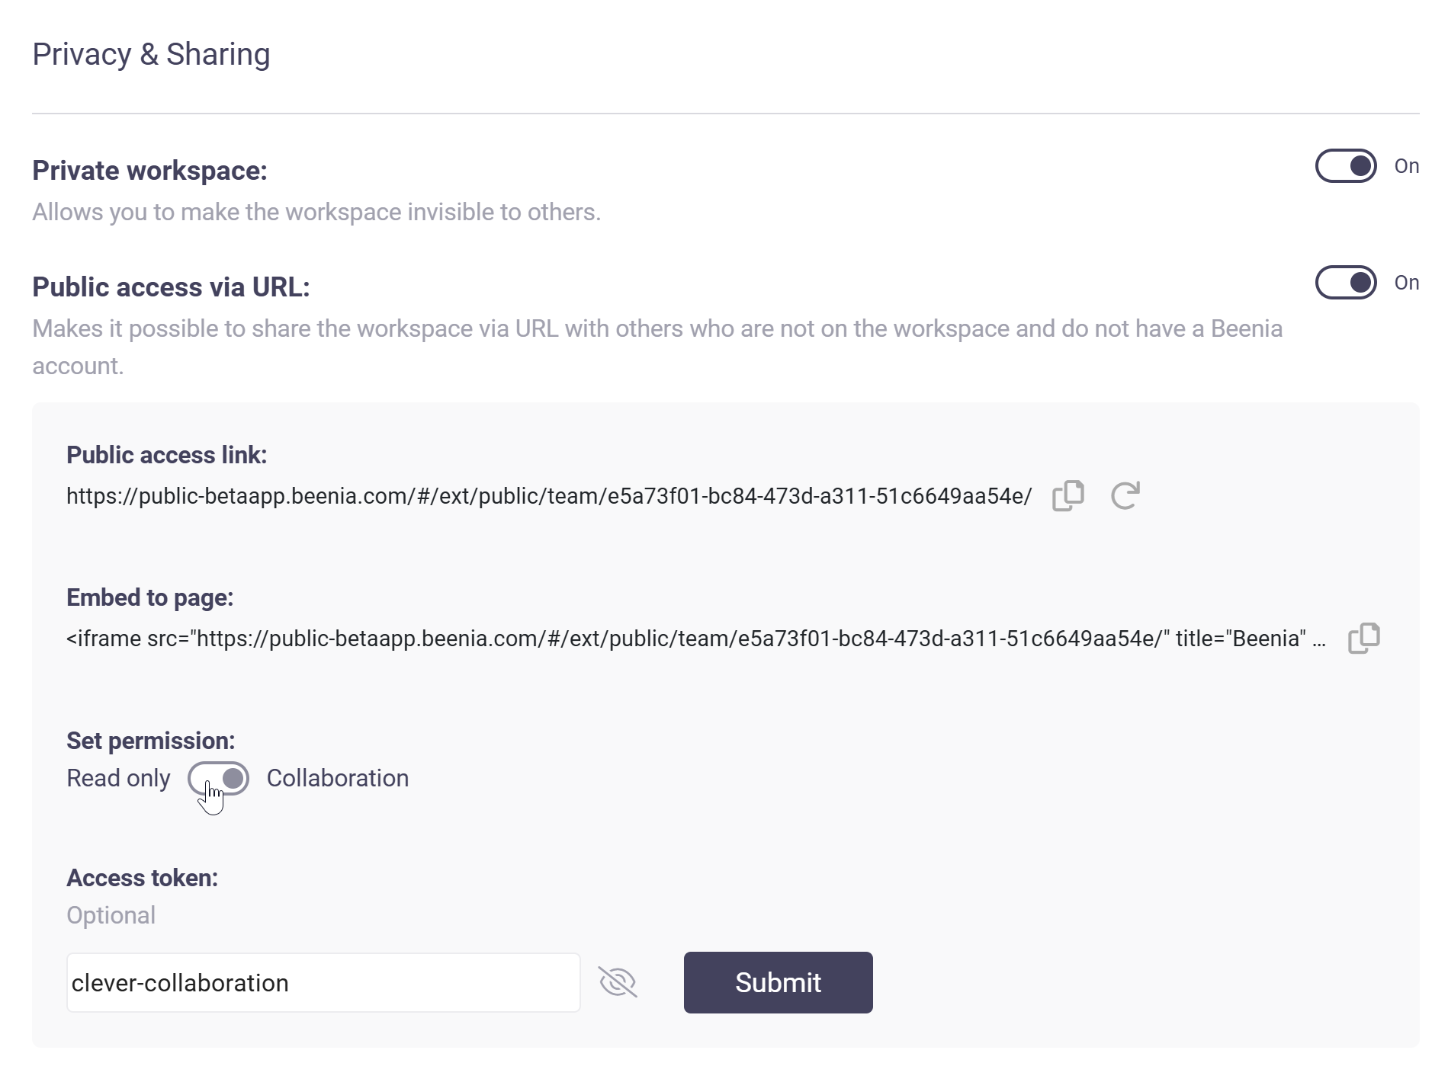The width and height of the screenshot is (1448, 1079).
Task: Regenerate the public access link
Action: [1125, 496]
